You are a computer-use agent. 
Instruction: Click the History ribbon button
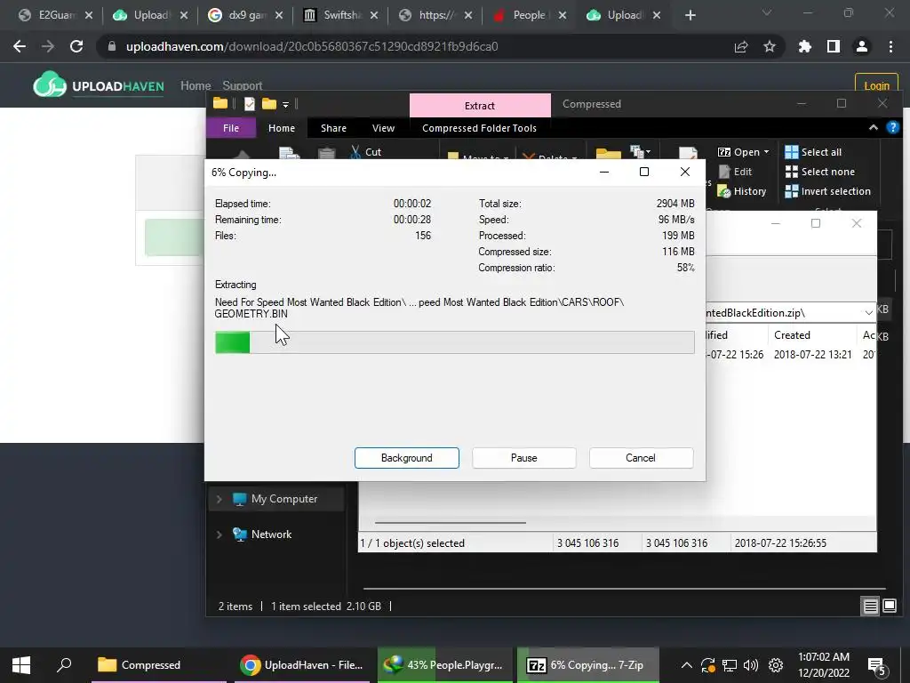coord(742,191)
